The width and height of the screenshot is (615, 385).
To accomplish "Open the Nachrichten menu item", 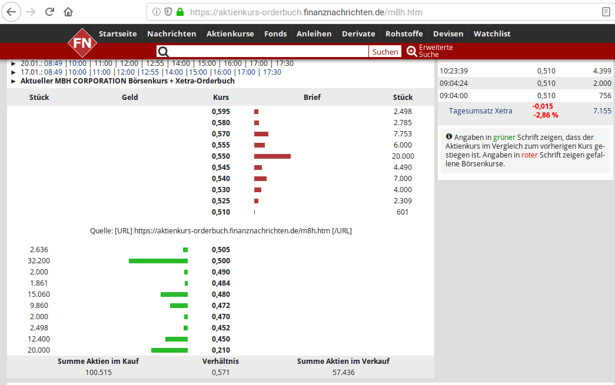I will click(172, 34).
